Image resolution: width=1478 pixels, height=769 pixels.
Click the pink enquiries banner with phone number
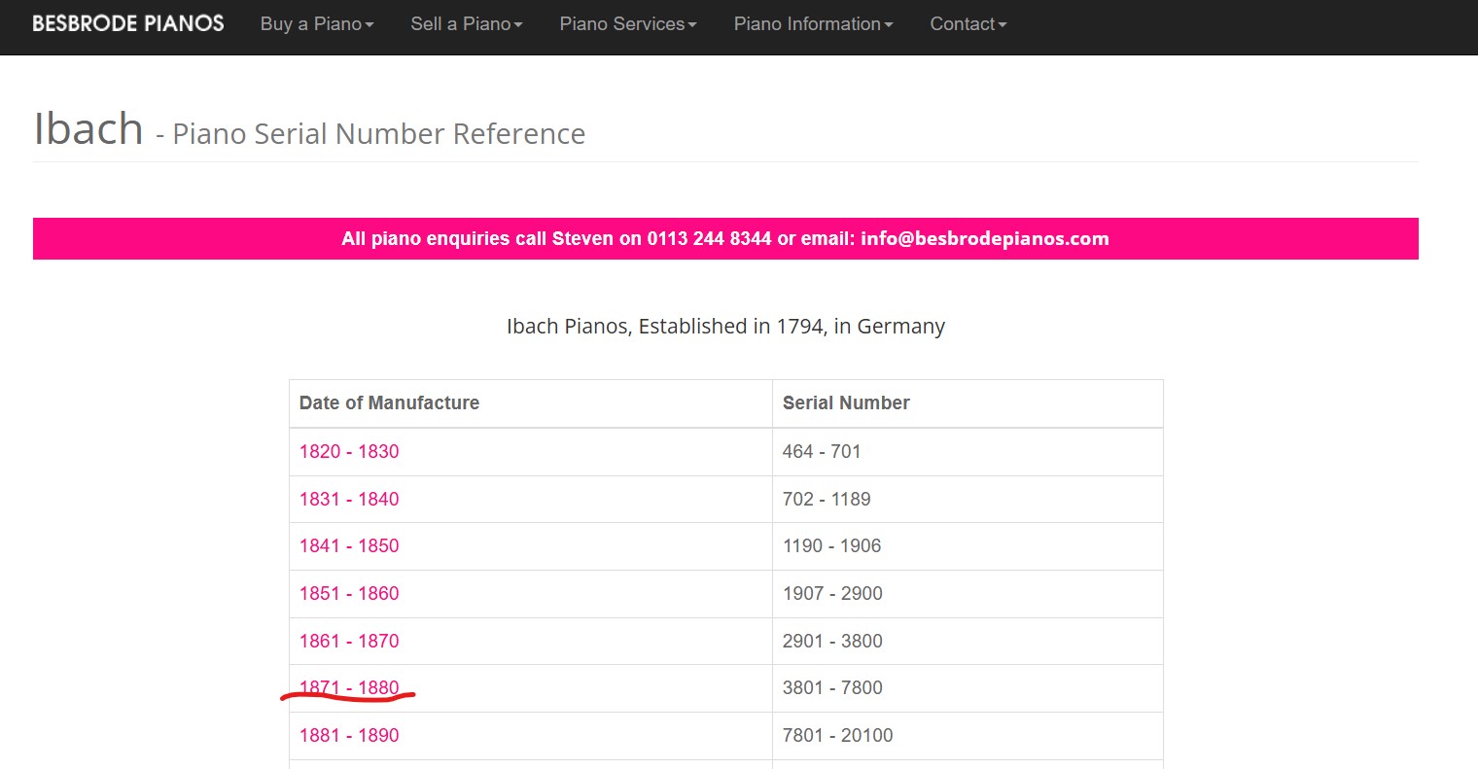click(725, 238)
